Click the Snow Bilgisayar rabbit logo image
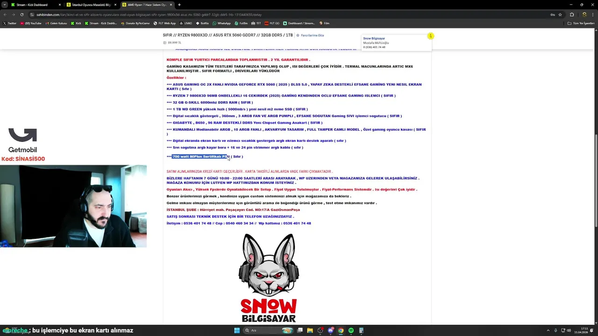 [x=269, y=278]
